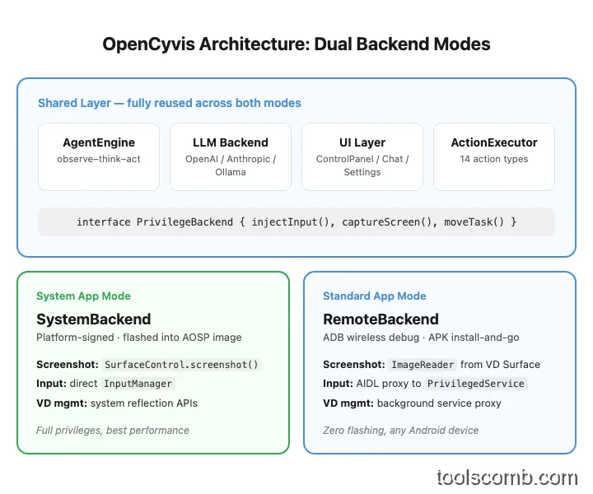593x494 pixels.
Task: Click the title 'OpenCyvis Architecture: Dual Backend Modes'
Action: 296,44
